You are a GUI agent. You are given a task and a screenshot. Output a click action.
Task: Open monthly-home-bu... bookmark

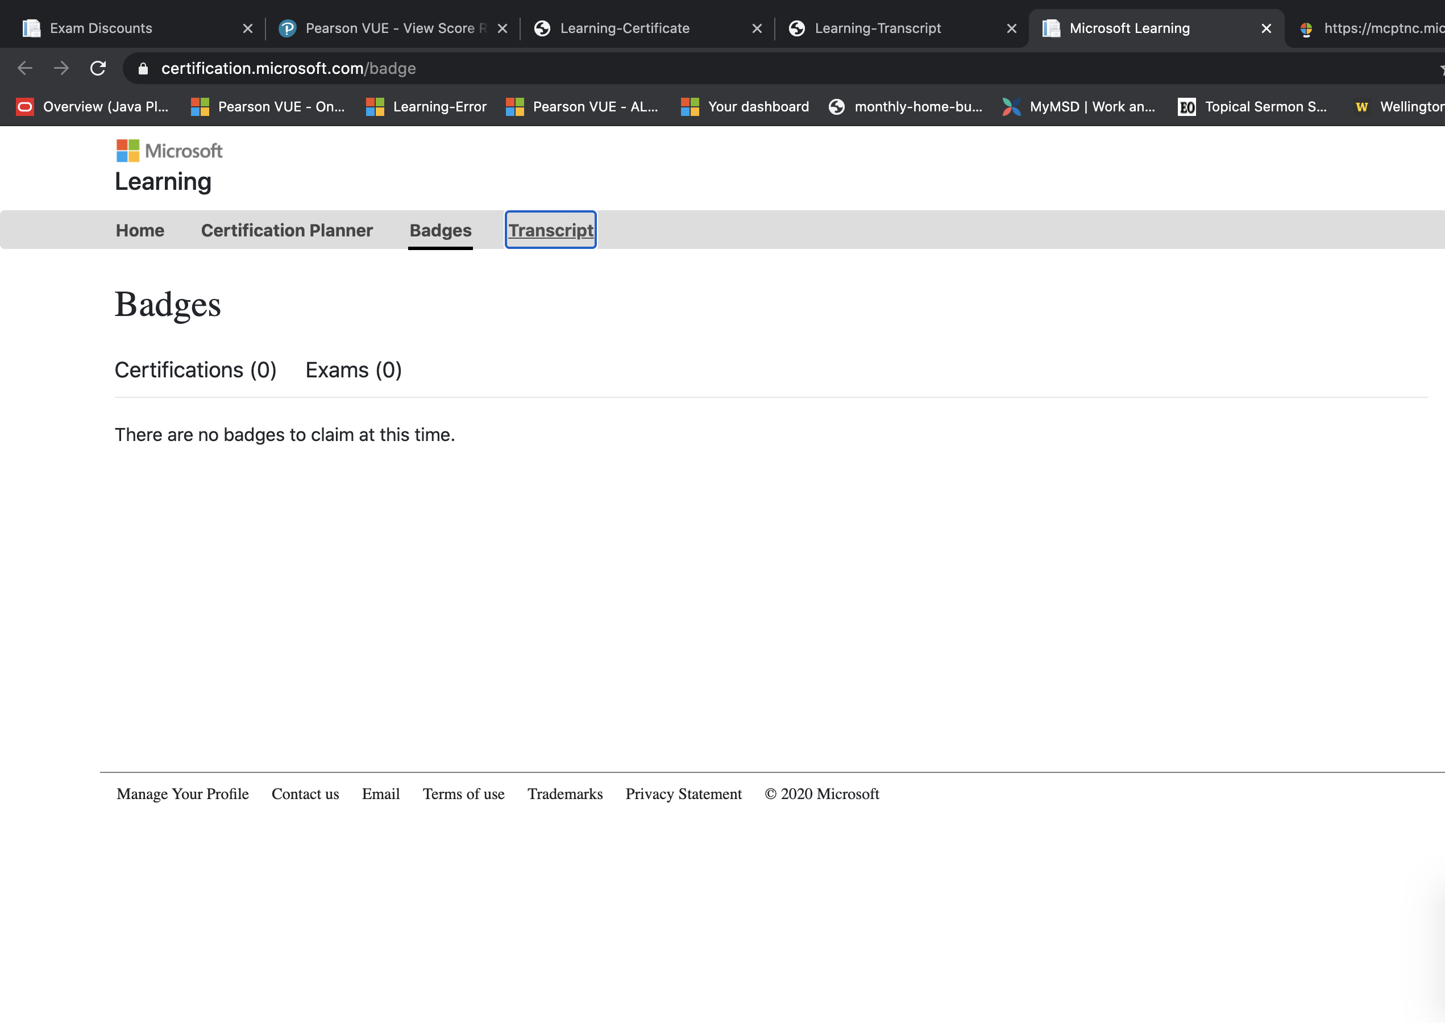[x=906, y=107]
